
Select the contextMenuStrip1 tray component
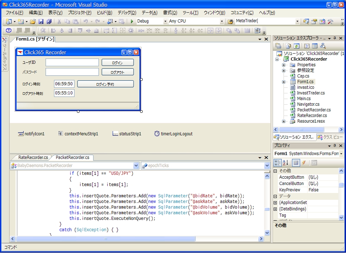78,134
